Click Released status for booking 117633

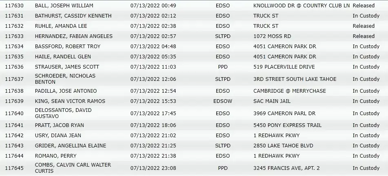[x=364, y=36]
